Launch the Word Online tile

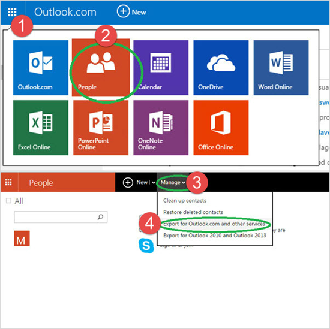pyautogui.click(x=281, y=68)
